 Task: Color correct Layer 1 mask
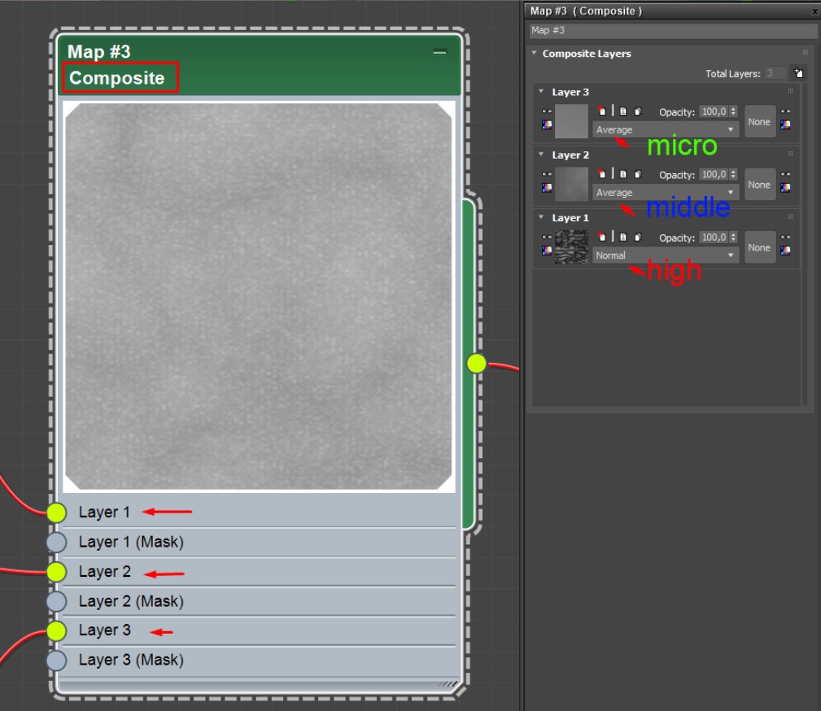click(785, 251)
